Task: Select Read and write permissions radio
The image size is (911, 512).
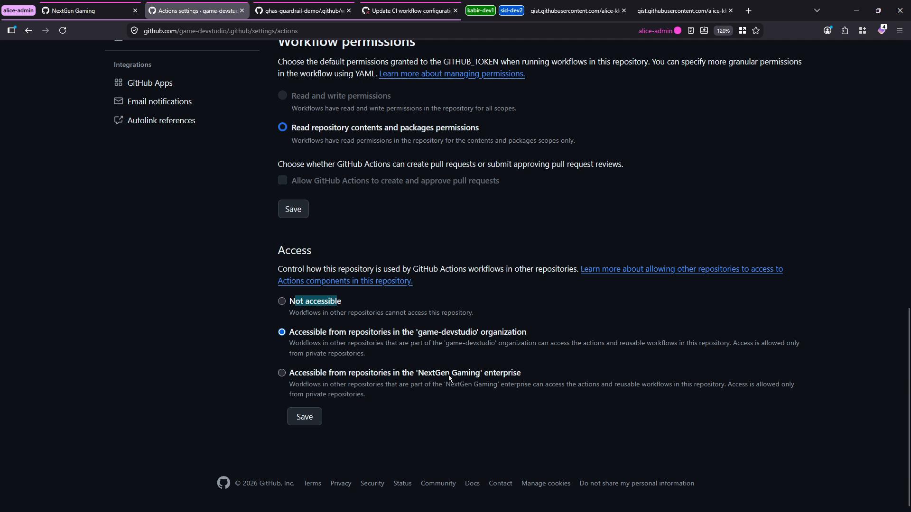Action: point(282,95)
